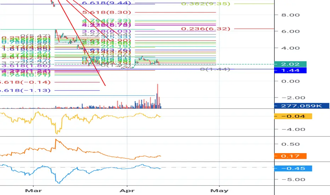The width and height of the screenshot is (330, 195).
Task: Click the blue 1.44 price tag
Action: [x=290, y=70]
